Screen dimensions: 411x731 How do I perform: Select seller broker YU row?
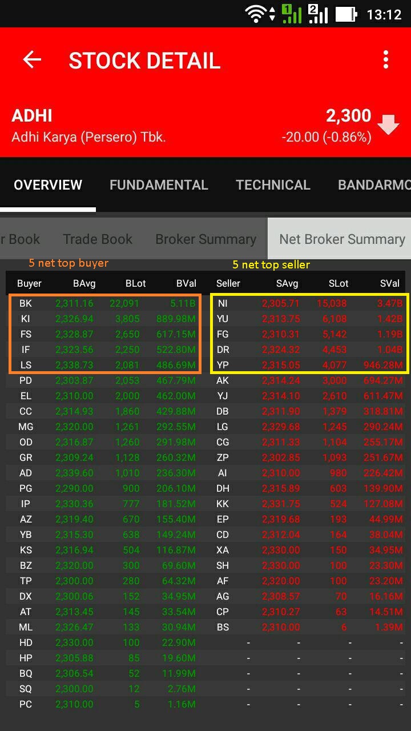click(309, 319)
